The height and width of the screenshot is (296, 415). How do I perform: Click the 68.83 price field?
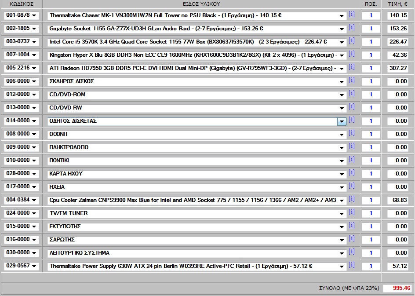coord(397,200)
